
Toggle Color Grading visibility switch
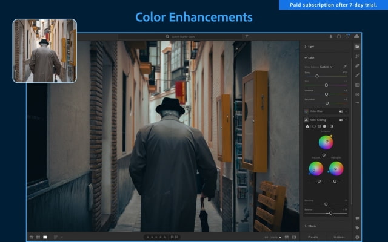pyautogui.click(x=341, y=120)
